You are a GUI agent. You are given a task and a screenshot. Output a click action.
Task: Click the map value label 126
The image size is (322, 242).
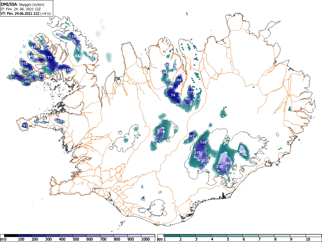pos(68,70)
